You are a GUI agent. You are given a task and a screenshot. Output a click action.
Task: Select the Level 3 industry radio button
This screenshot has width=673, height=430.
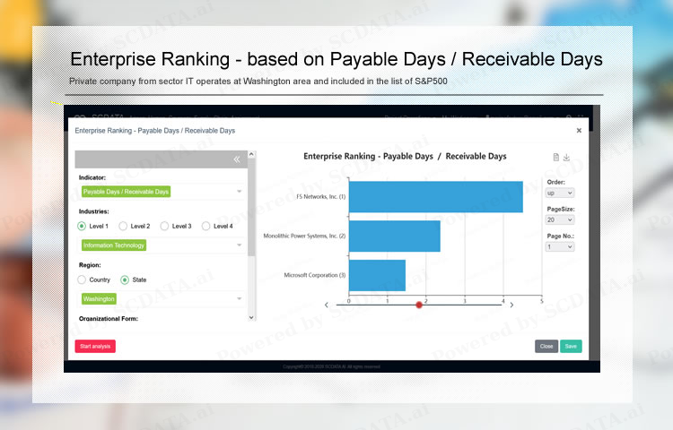[x=165, y=227]
